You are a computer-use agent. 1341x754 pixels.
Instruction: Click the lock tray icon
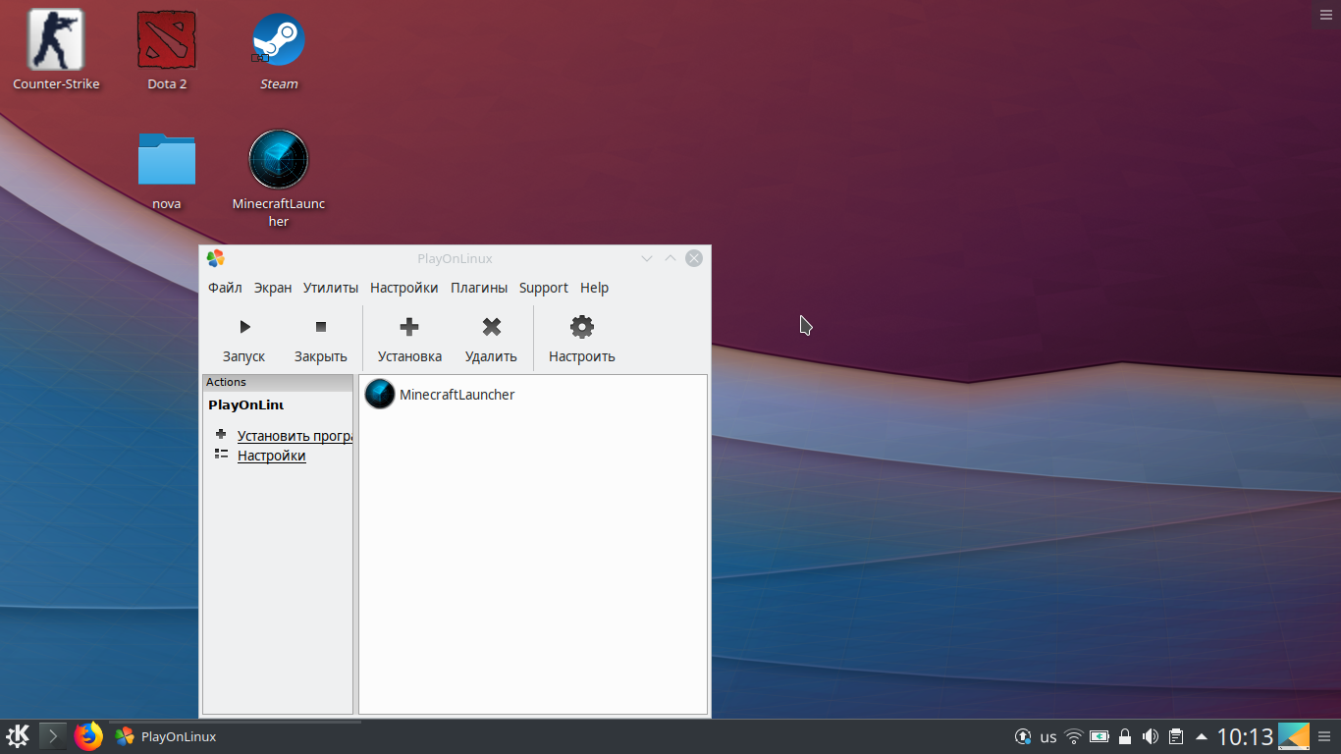[x=1125, y=736]
